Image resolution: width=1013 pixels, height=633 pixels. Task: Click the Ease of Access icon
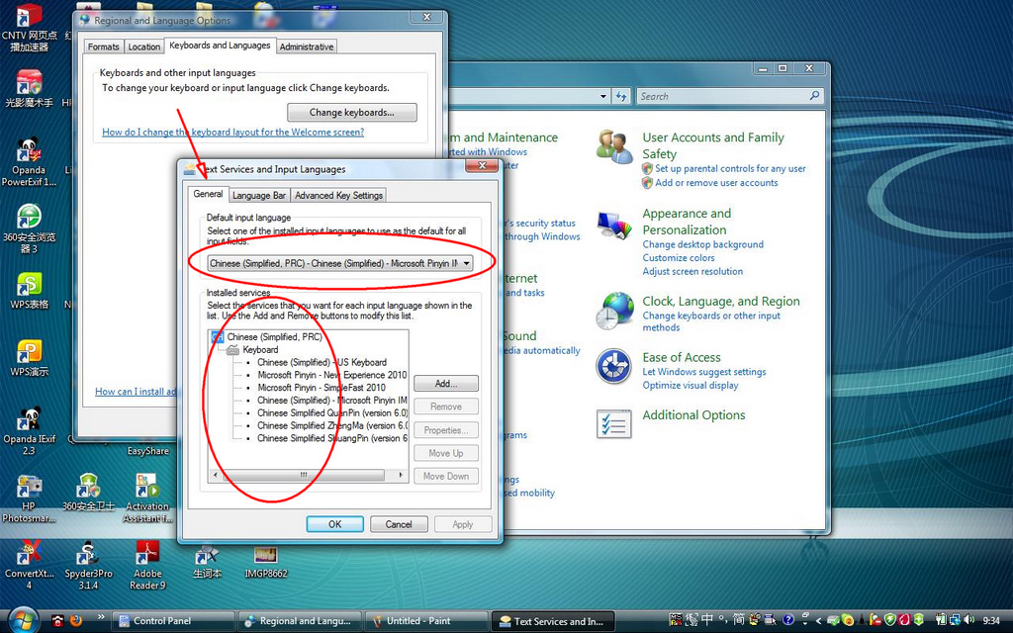coord(613,367)
